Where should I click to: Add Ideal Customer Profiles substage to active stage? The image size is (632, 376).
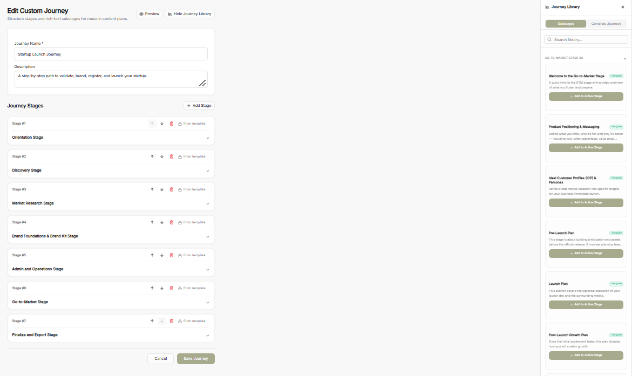[x=586, y=203]
